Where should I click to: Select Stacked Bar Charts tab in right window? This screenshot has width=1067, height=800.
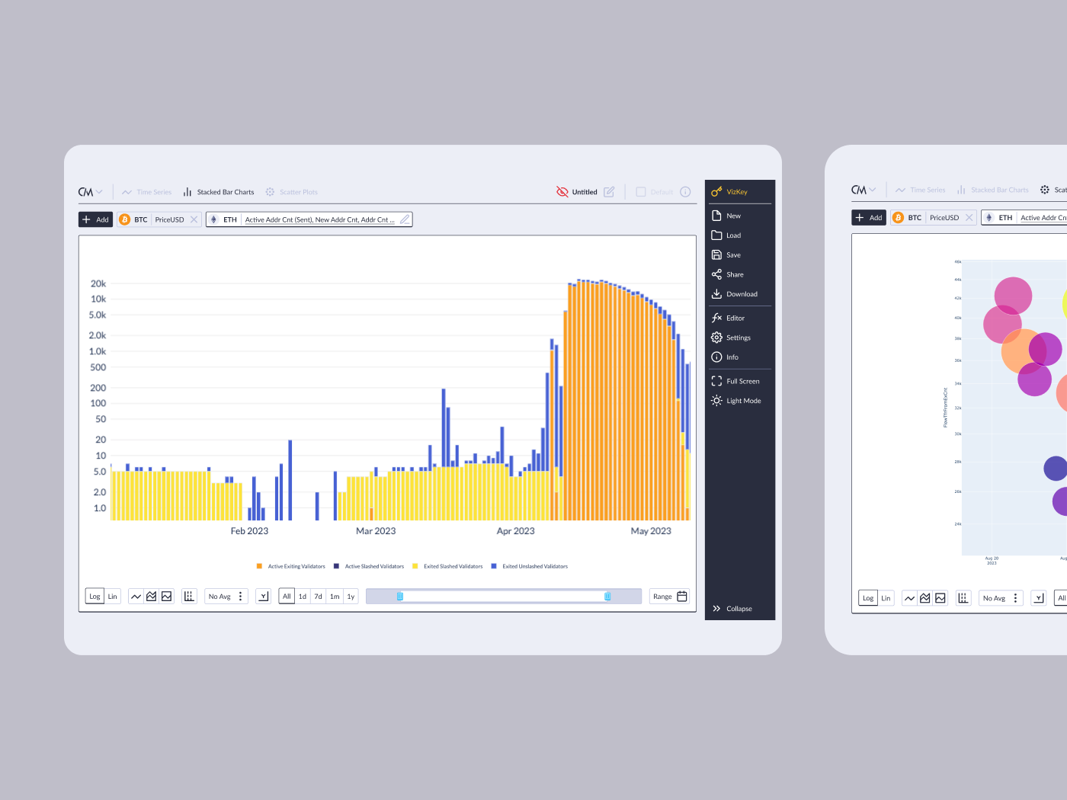[x=993, y=190]
